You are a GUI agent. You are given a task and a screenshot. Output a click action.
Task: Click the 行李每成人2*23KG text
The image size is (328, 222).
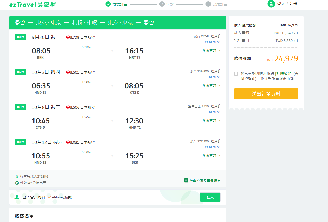coord(34,177)
